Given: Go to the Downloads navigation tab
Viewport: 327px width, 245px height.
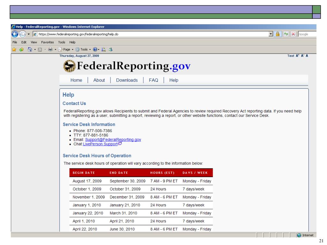Looking at the screenshot, I should (x=127, y=80).
